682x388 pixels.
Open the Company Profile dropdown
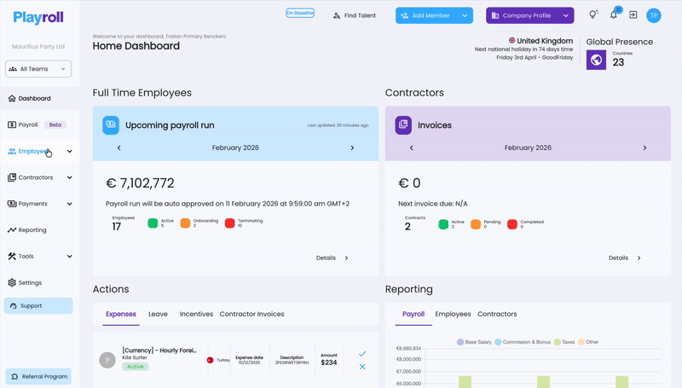529,15
